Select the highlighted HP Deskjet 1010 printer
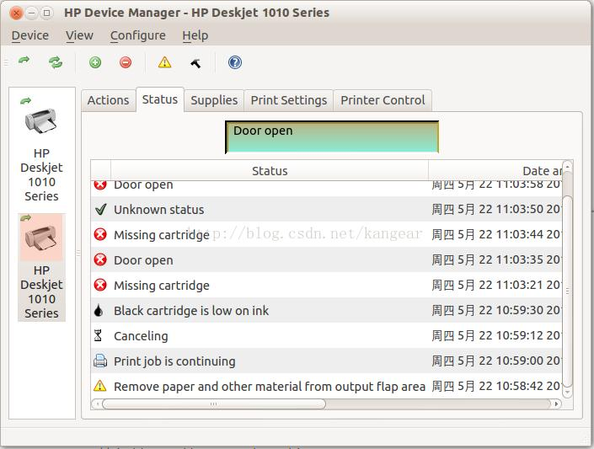Image resolution: width=594 pixels, height=449 pixels. pyautogui.click(x=40, y=267)
